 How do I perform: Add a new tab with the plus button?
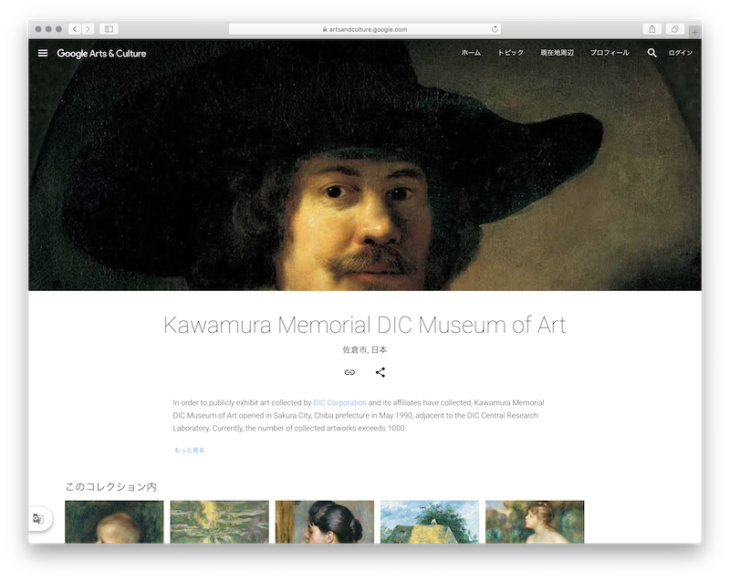click(x=694, y=32)
